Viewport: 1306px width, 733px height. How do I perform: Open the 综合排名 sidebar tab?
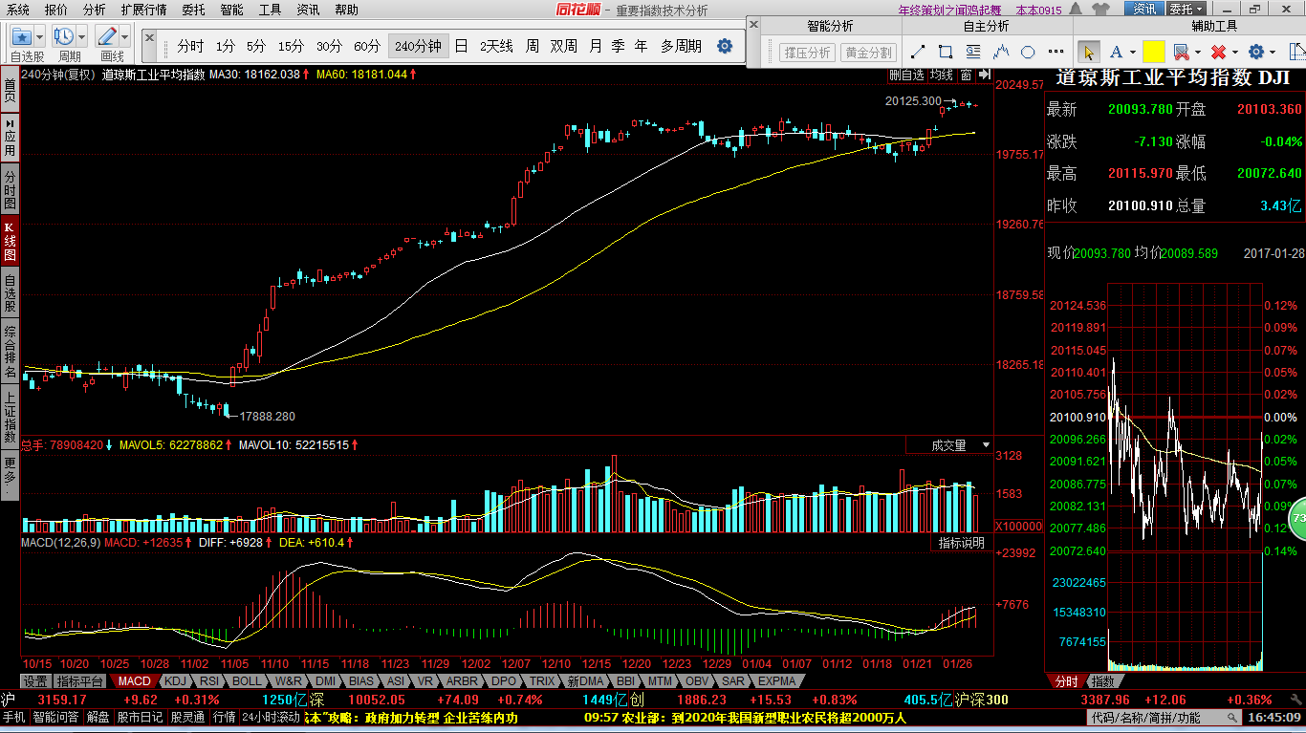[10, 351]
